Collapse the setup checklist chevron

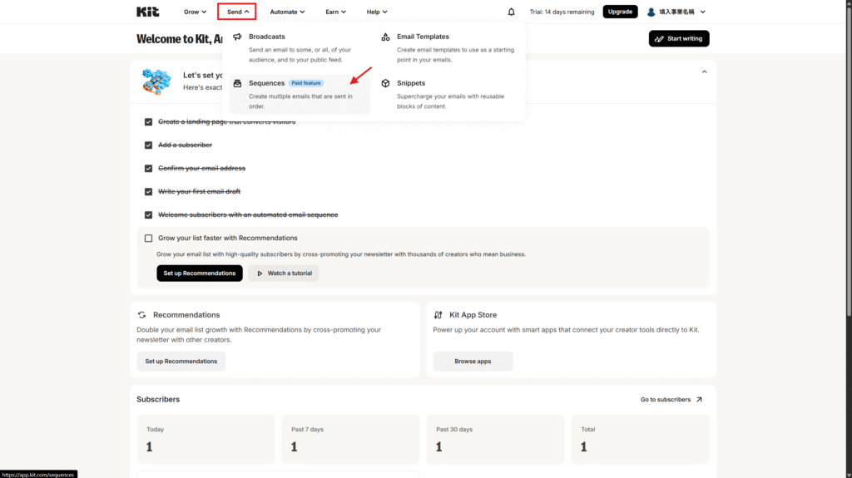[704, 72]
